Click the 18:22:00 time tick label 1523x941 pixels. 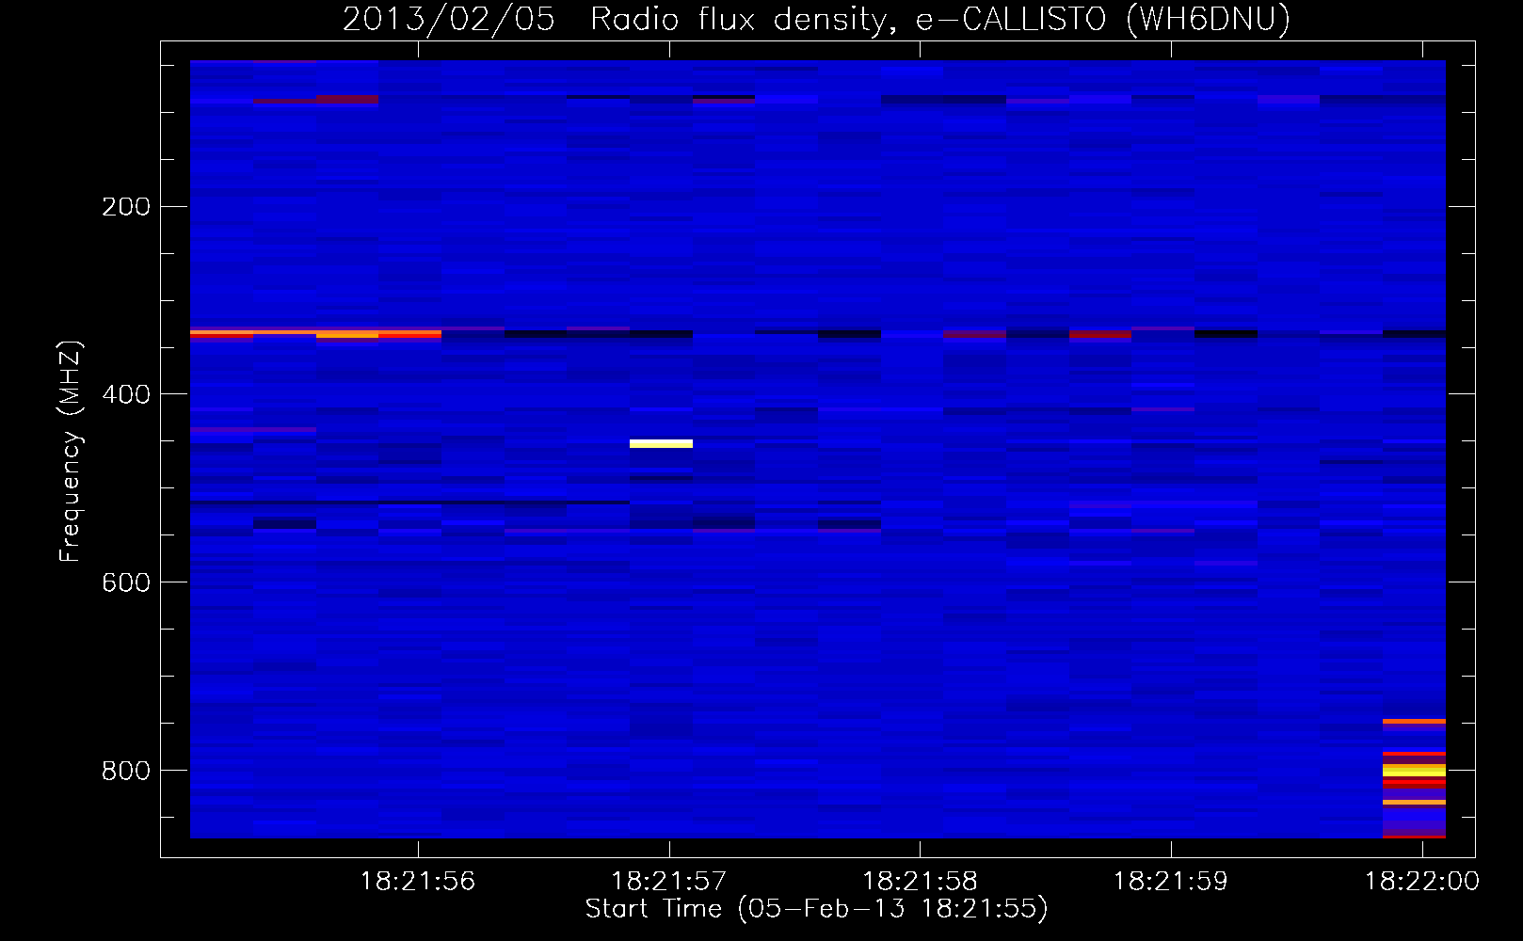(1421, 882)
